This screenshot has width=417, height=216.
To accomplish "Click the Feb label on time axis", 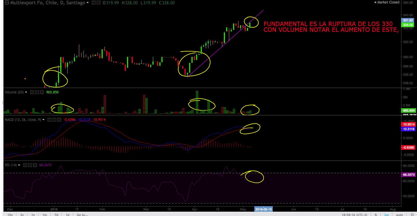I will click(x=102, y=209).
